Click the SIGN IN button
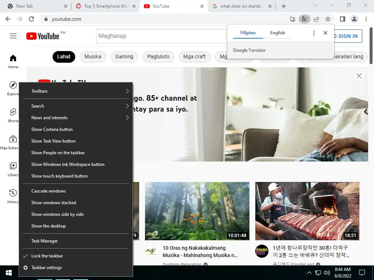374x280 pixels. (x=348, y=36)
